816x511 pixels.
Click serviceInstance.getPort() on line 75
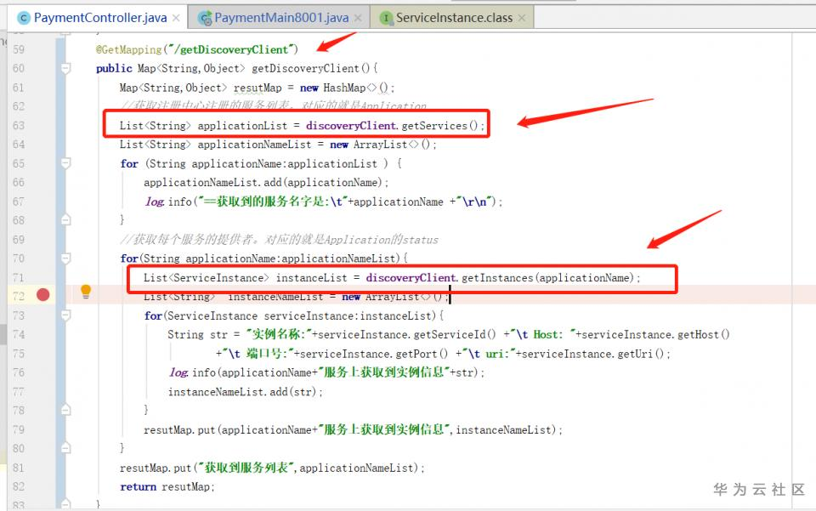point(374,354)
